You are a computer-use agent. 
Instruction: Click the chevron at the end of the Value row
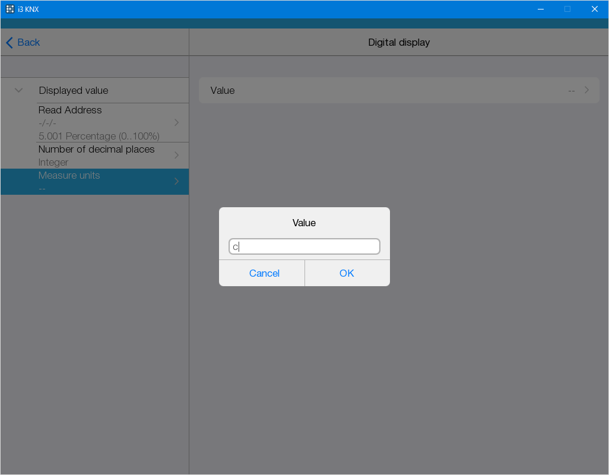click(x=586, y=90)
